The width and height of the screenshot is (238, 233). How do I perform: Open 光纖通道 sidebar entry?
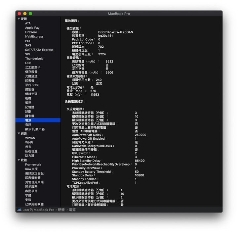pyautogui.click(x=31, y=76)
